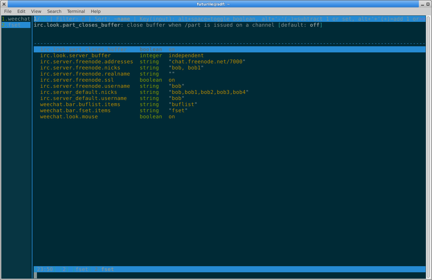Click the "on" value of irc.server.freenode.ssl

tap(172, 80)
